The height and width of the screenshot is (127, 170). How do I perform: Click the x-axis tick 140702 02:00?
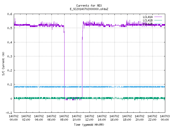coord(26,118)
